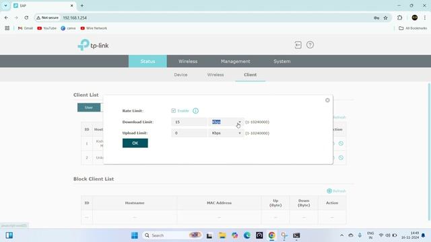The width and height of the screenshot is (431, 242).
Task: Click the Rate Limit info icon
Action: pos(195,111)
